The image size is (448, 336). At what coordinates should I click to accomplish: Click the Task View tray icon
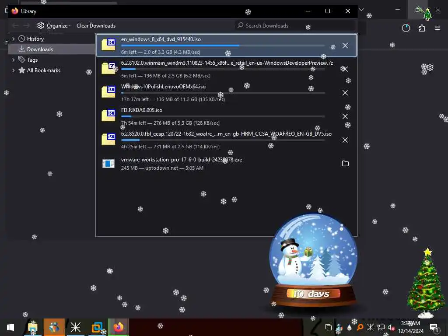click(x=329, y=327)
